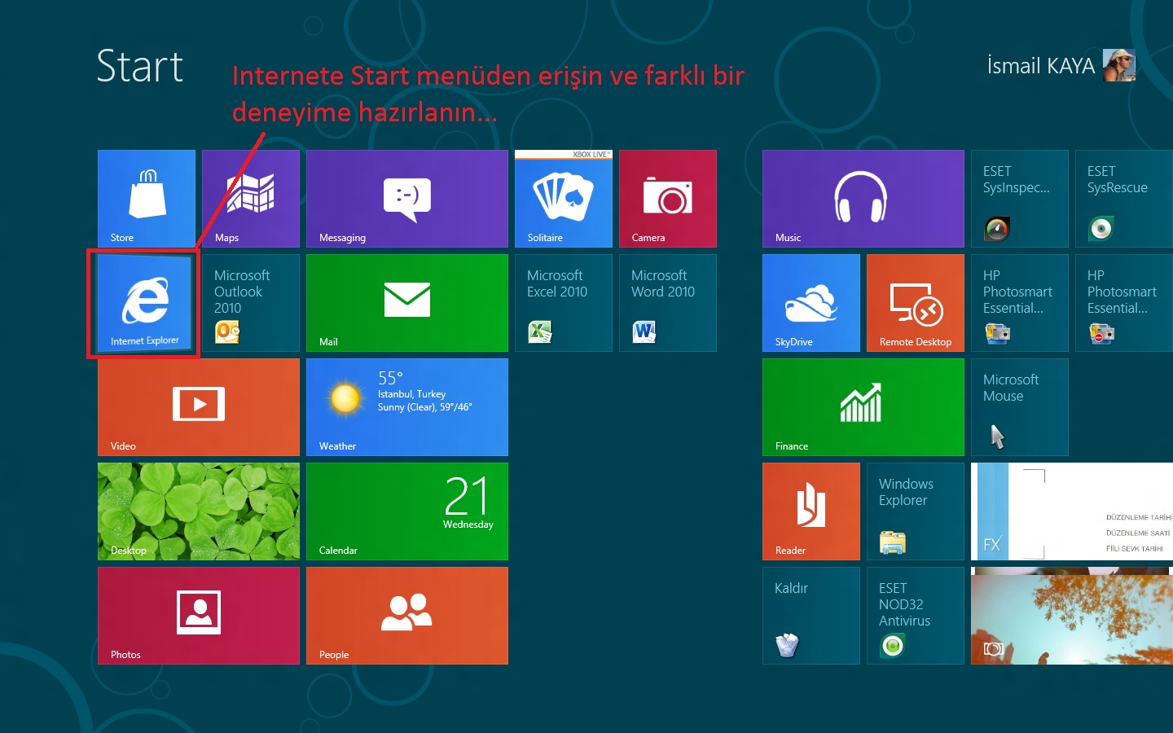Image resolution: width=1173 pixels, height=733 pixels.
Task: Launch Internet Explorer tile
Action: 145,303
